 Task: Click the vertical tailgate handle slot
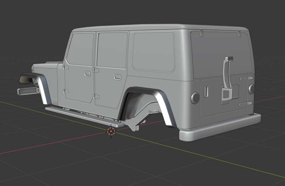(206, 92)
